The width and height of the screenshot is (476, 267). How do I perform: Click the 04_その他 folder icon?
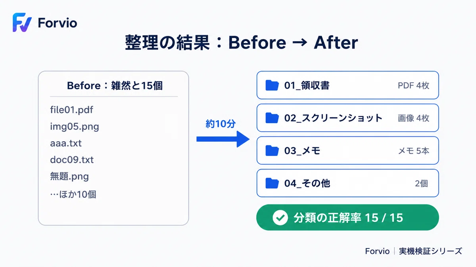point(272,183)
